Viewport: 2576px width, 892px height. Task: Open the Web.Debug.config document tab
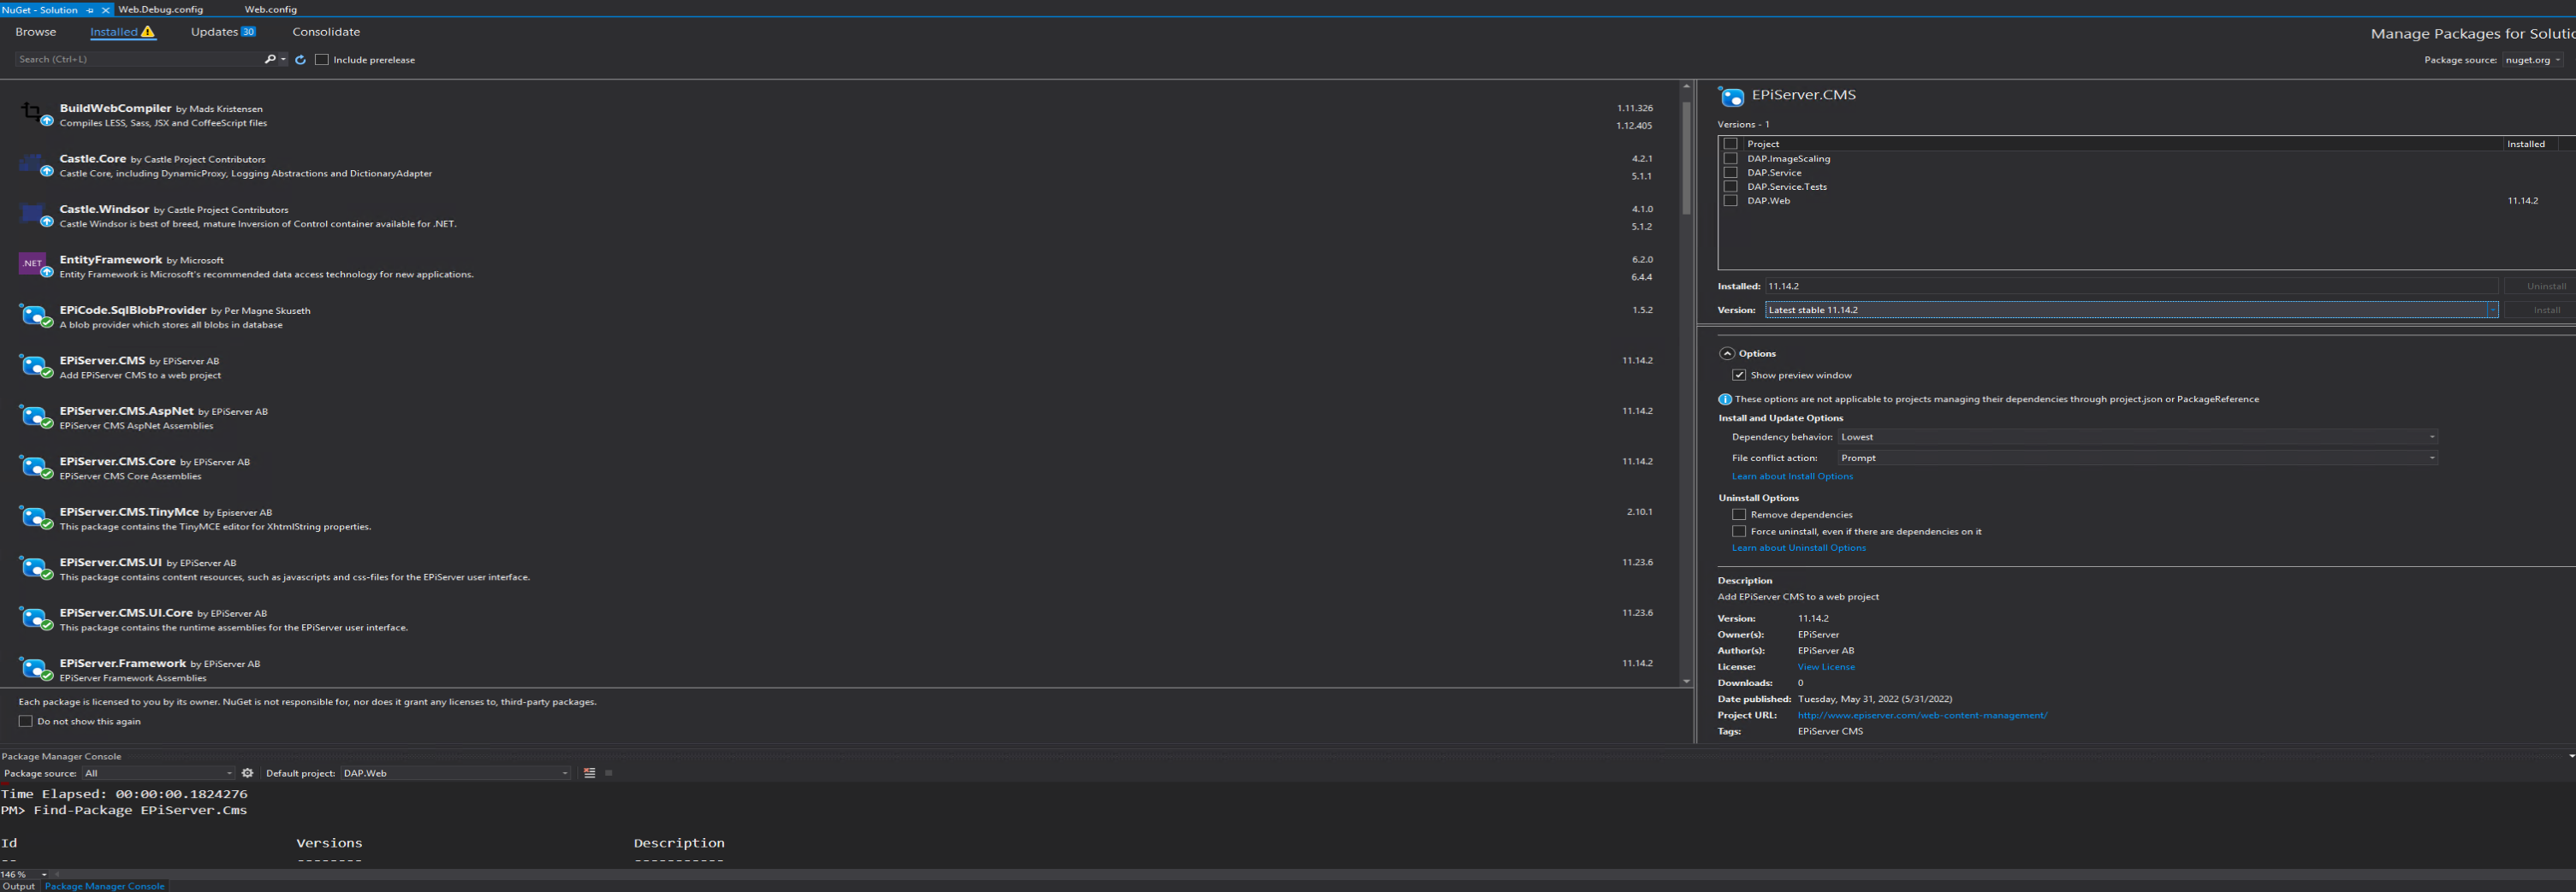160,10
